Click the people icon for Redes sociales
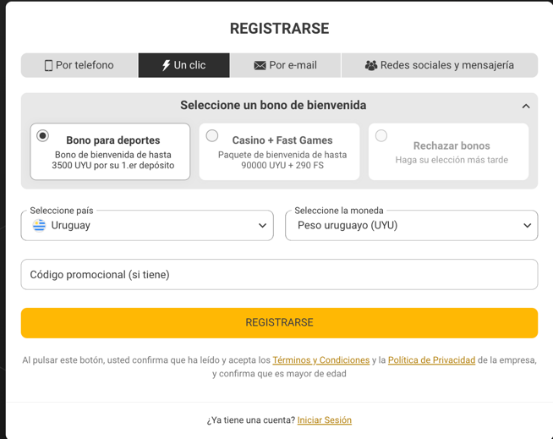This screenshot has width=553, height=439. (x=370, y=66)
